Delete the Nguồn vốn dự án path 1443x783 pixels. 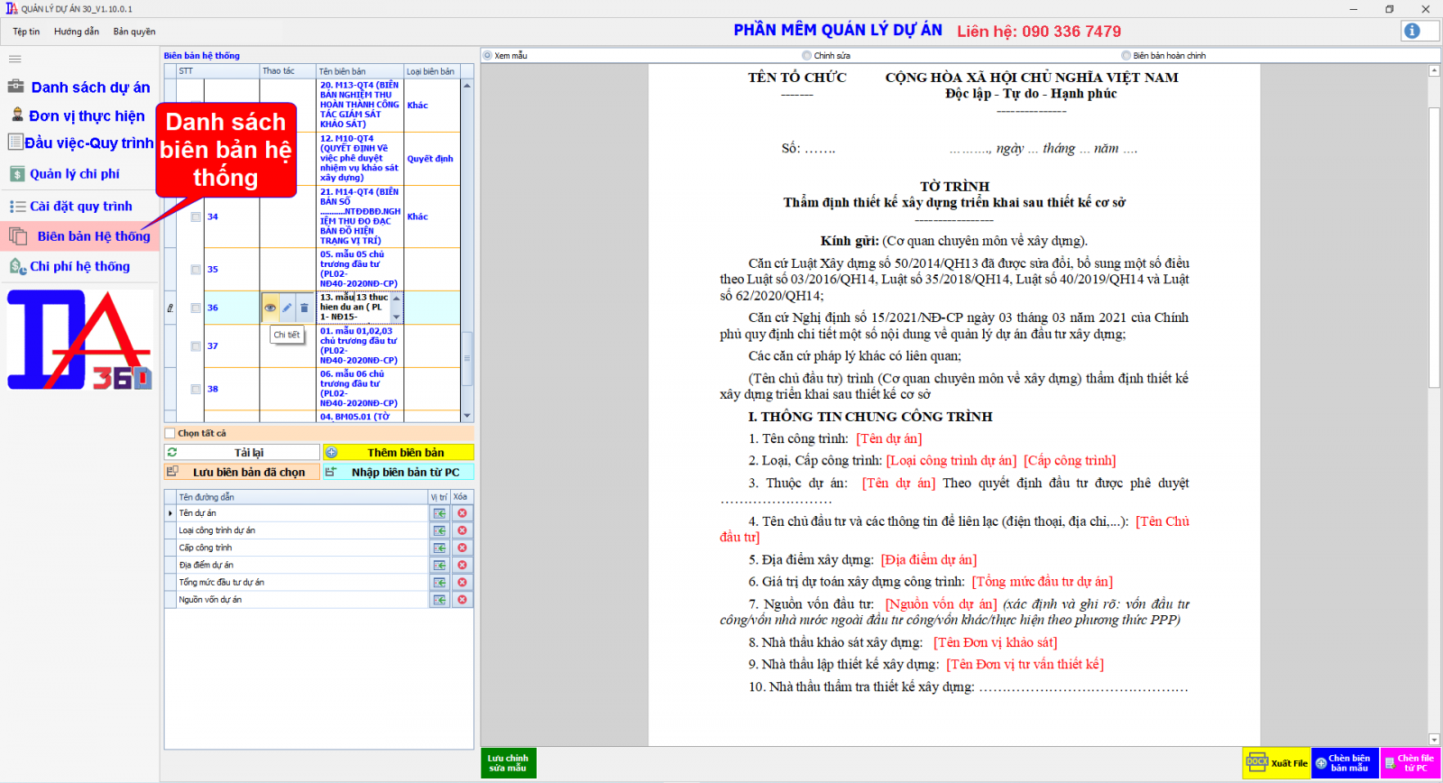click(x=462, y=600)
